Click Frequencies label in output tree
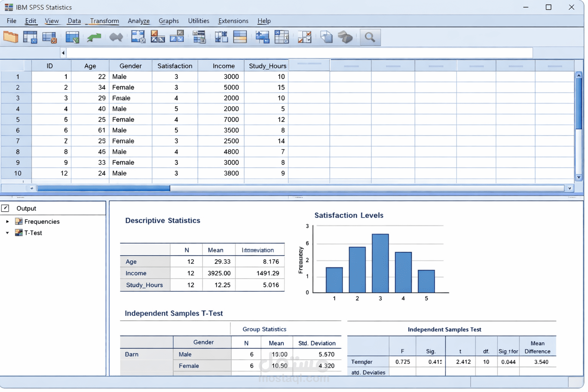 (42, 221)
